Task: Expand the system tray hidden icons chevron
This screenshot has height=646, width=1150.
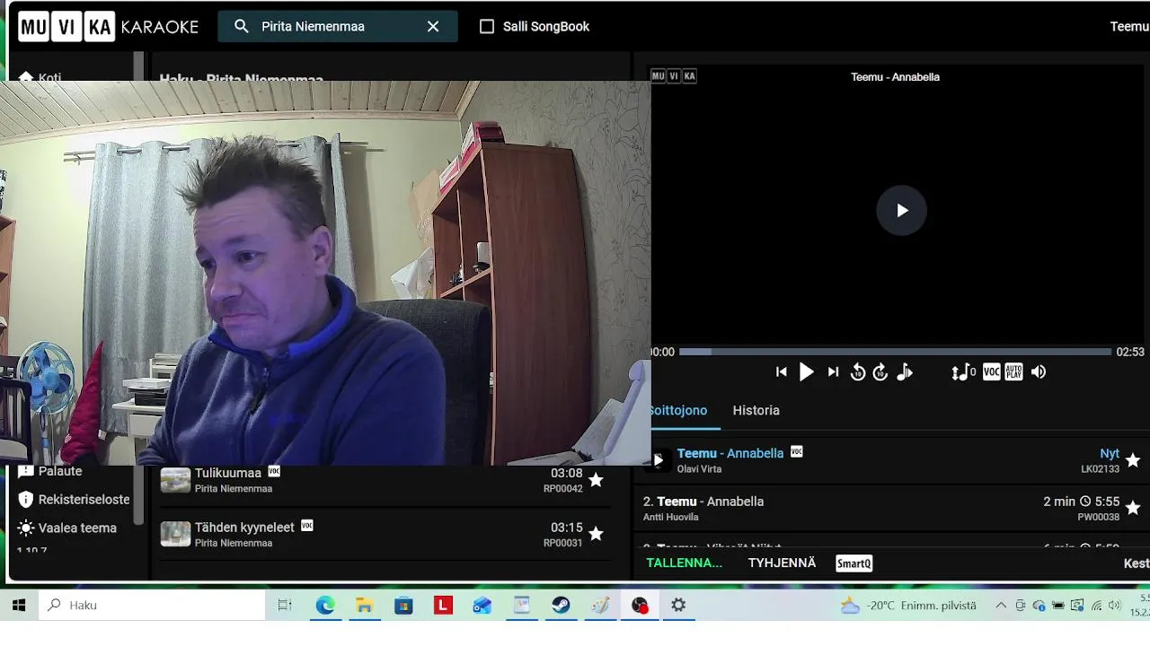Action: (1001, 606)
